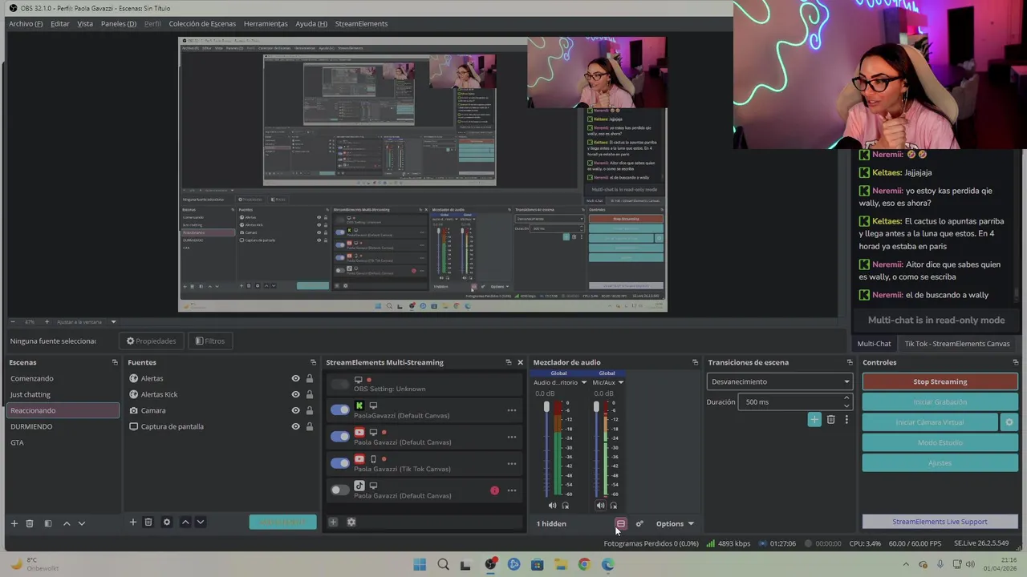
Task: Hide the Alertas source with eye icon
Action: point(295,378)
